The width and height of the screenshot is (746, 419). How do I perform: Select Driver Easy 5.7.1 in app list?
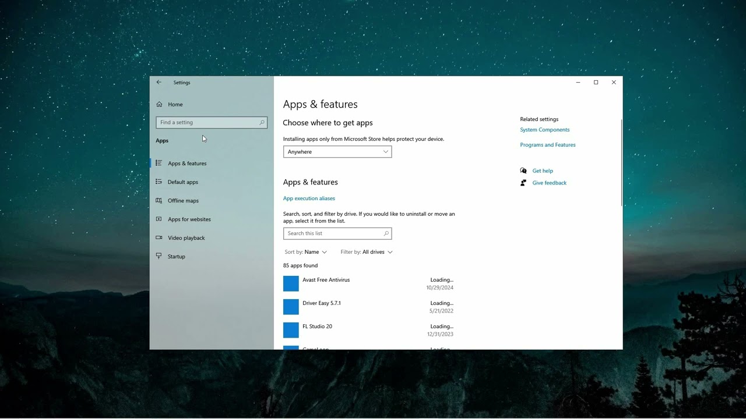[368, 307]
